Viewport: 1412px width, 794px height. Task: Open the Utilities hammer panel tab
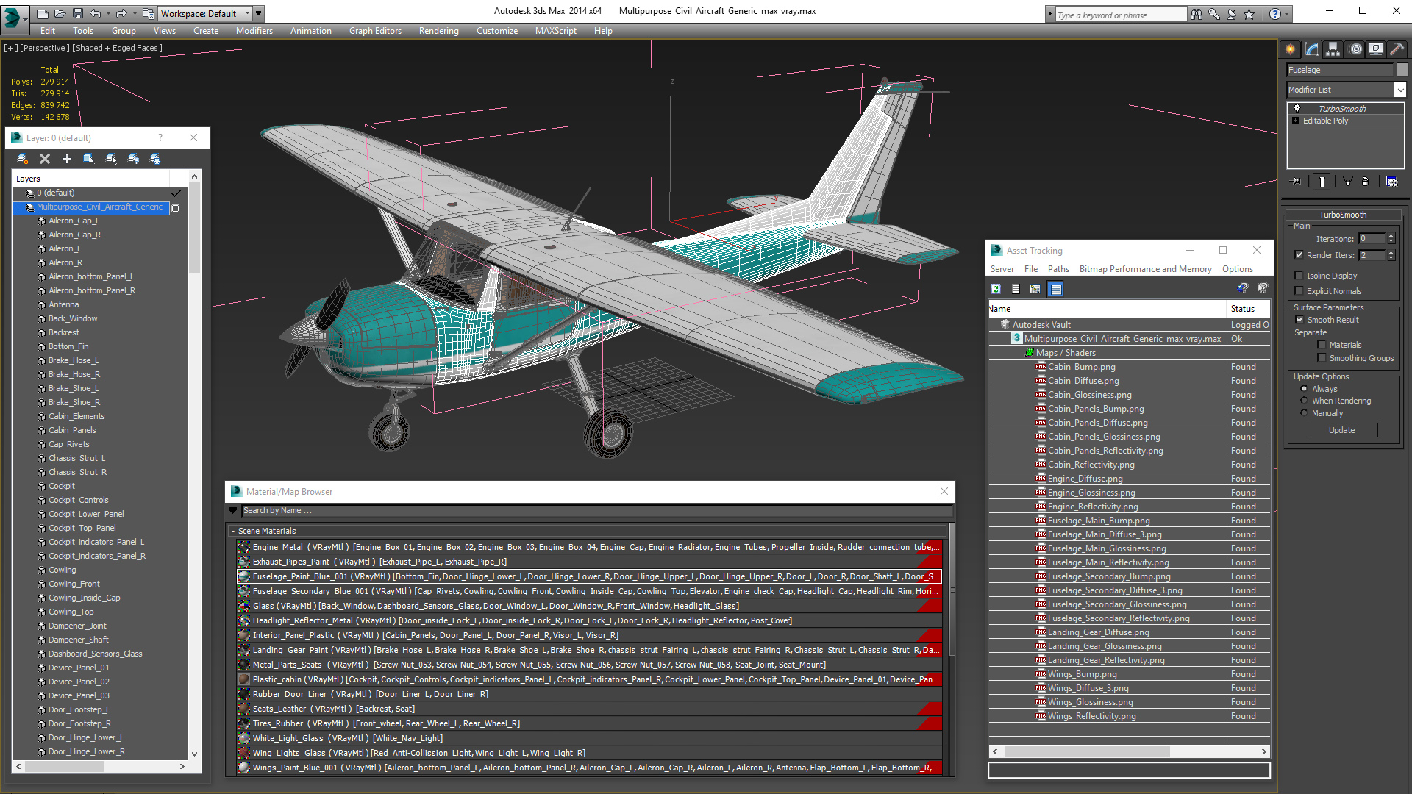click(1397, 49)
